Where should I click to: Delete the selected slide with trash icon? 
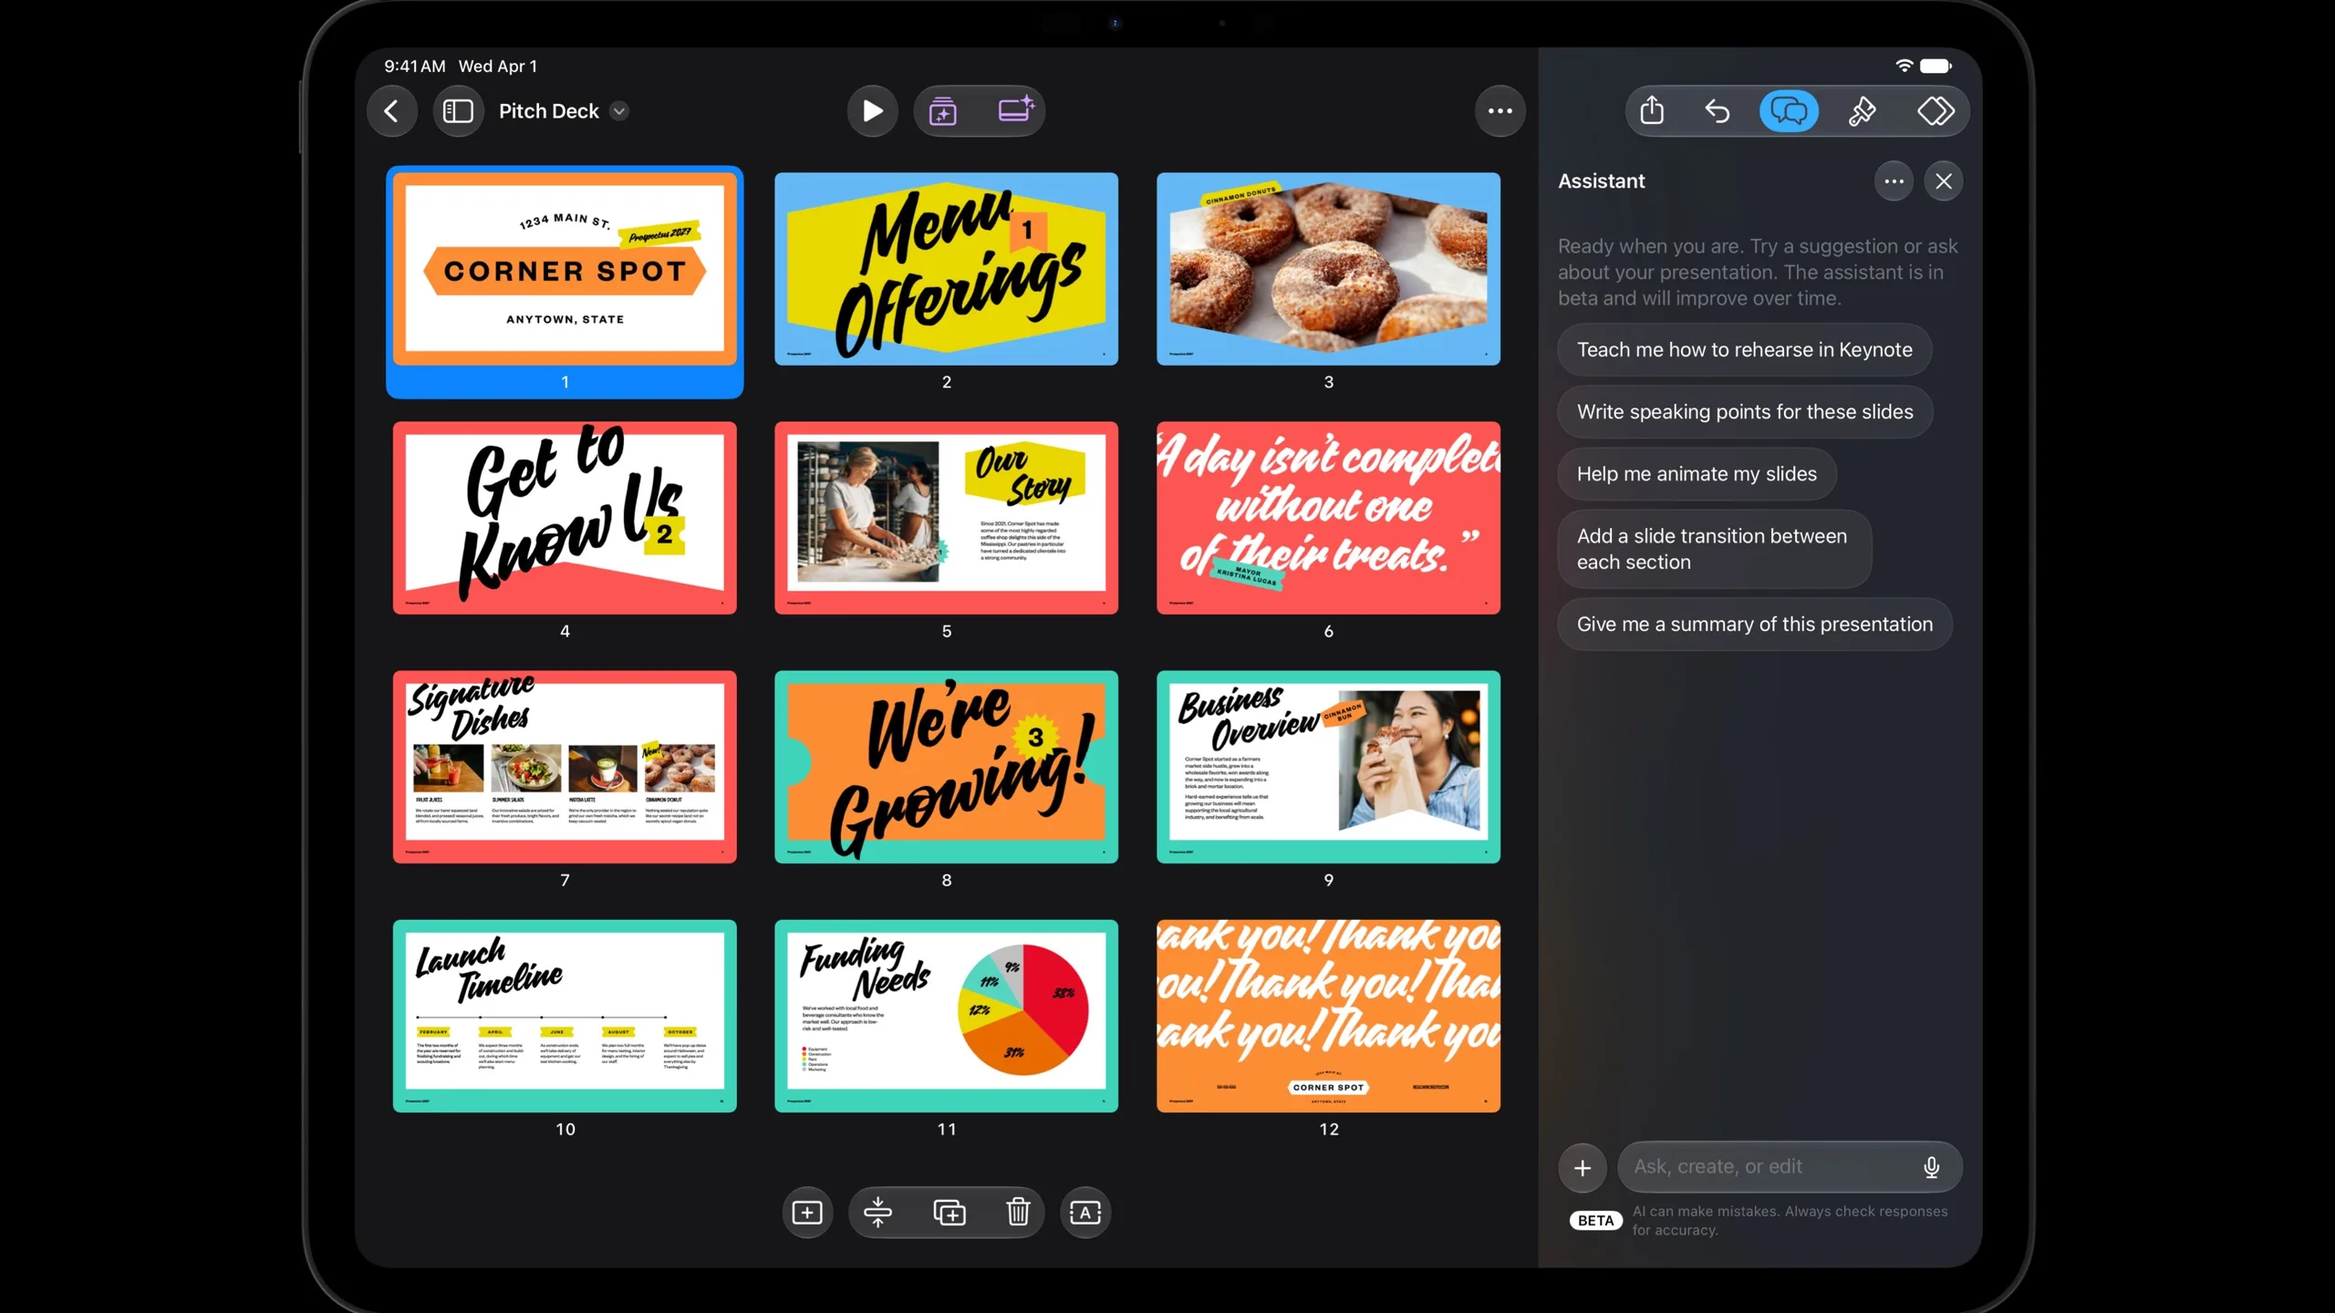coord(1018,1213)
